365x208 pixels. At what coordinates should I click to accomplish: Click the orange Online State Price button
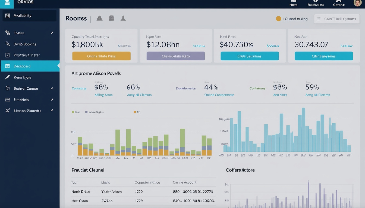pyautogui.click(x=101, y=56)
